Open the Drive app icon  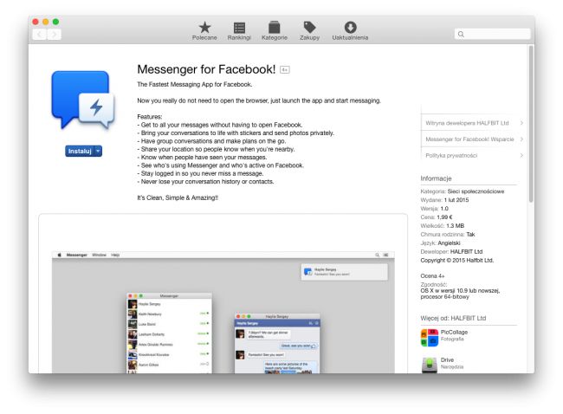click(x=430, y=365)
